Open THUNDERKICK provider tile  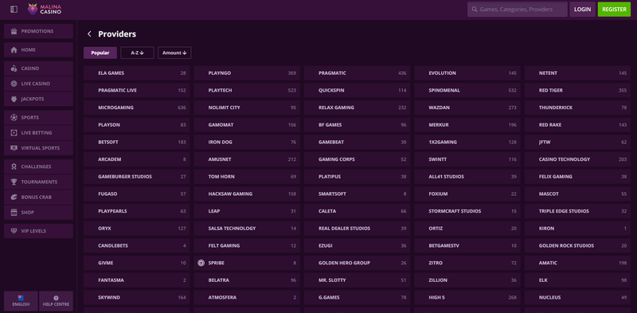tap(577, 108)
